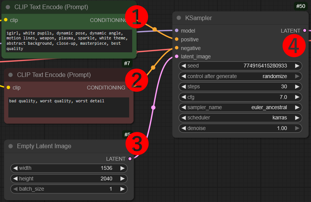Collapse the Empty Latent Image node

pyautogui.click(x=11, y=146)
